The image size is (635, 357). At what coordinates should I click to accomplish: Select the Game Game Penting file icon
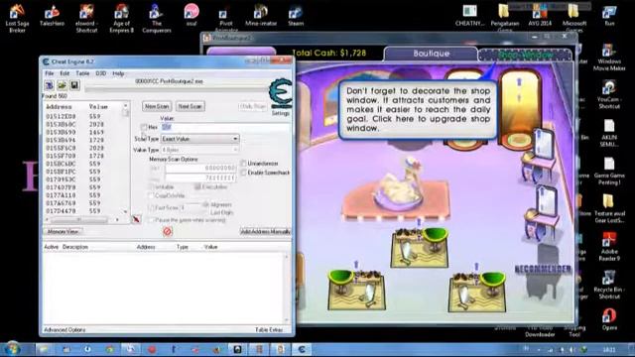(x=609, y=171)
